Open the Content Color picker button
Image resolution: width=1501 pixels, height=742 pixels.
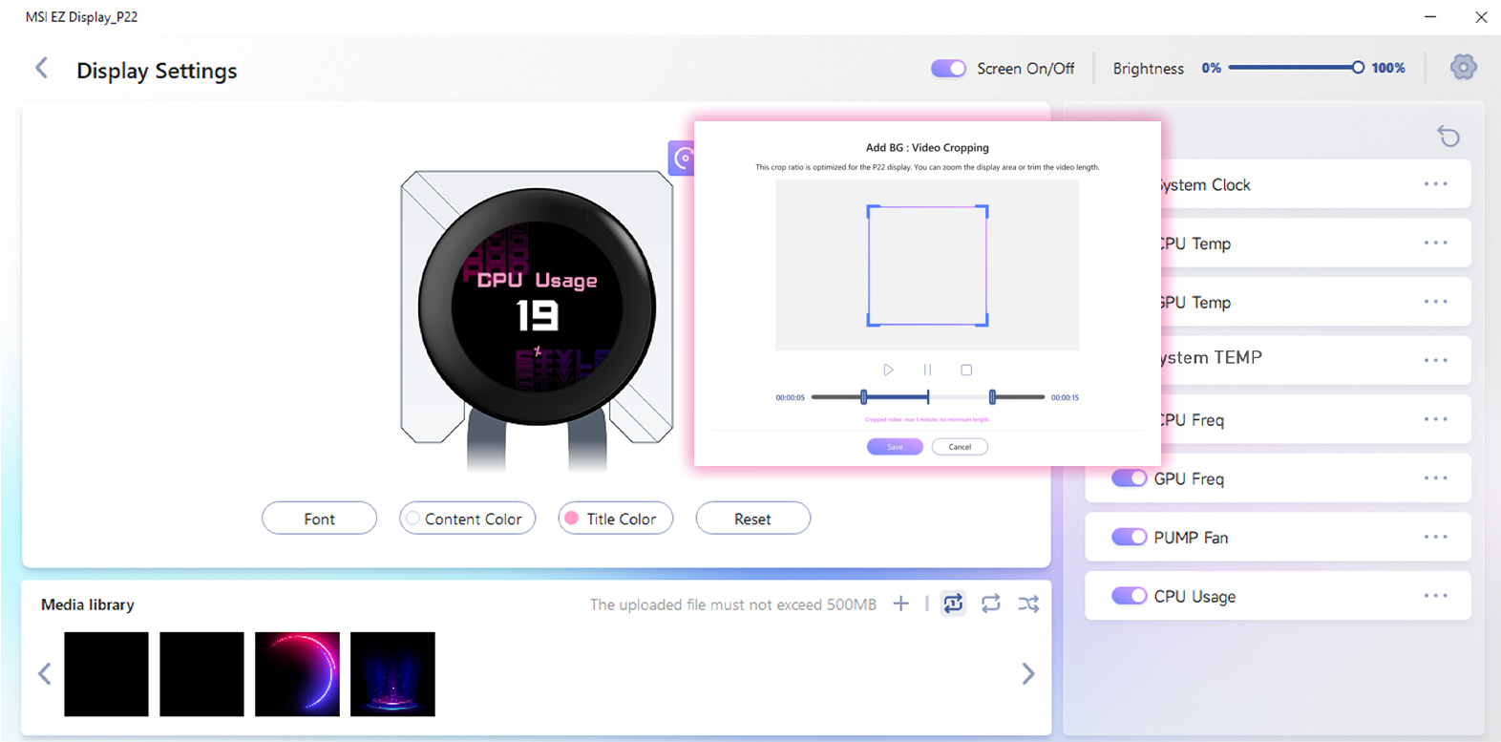pyautogui.click(x=467, y=519)
